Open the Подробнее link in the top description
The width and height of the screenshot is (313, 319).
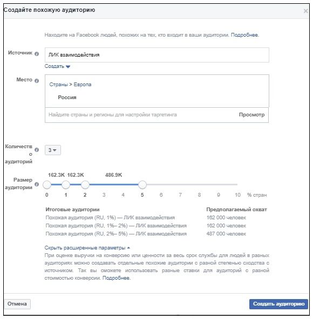point(244,35)
